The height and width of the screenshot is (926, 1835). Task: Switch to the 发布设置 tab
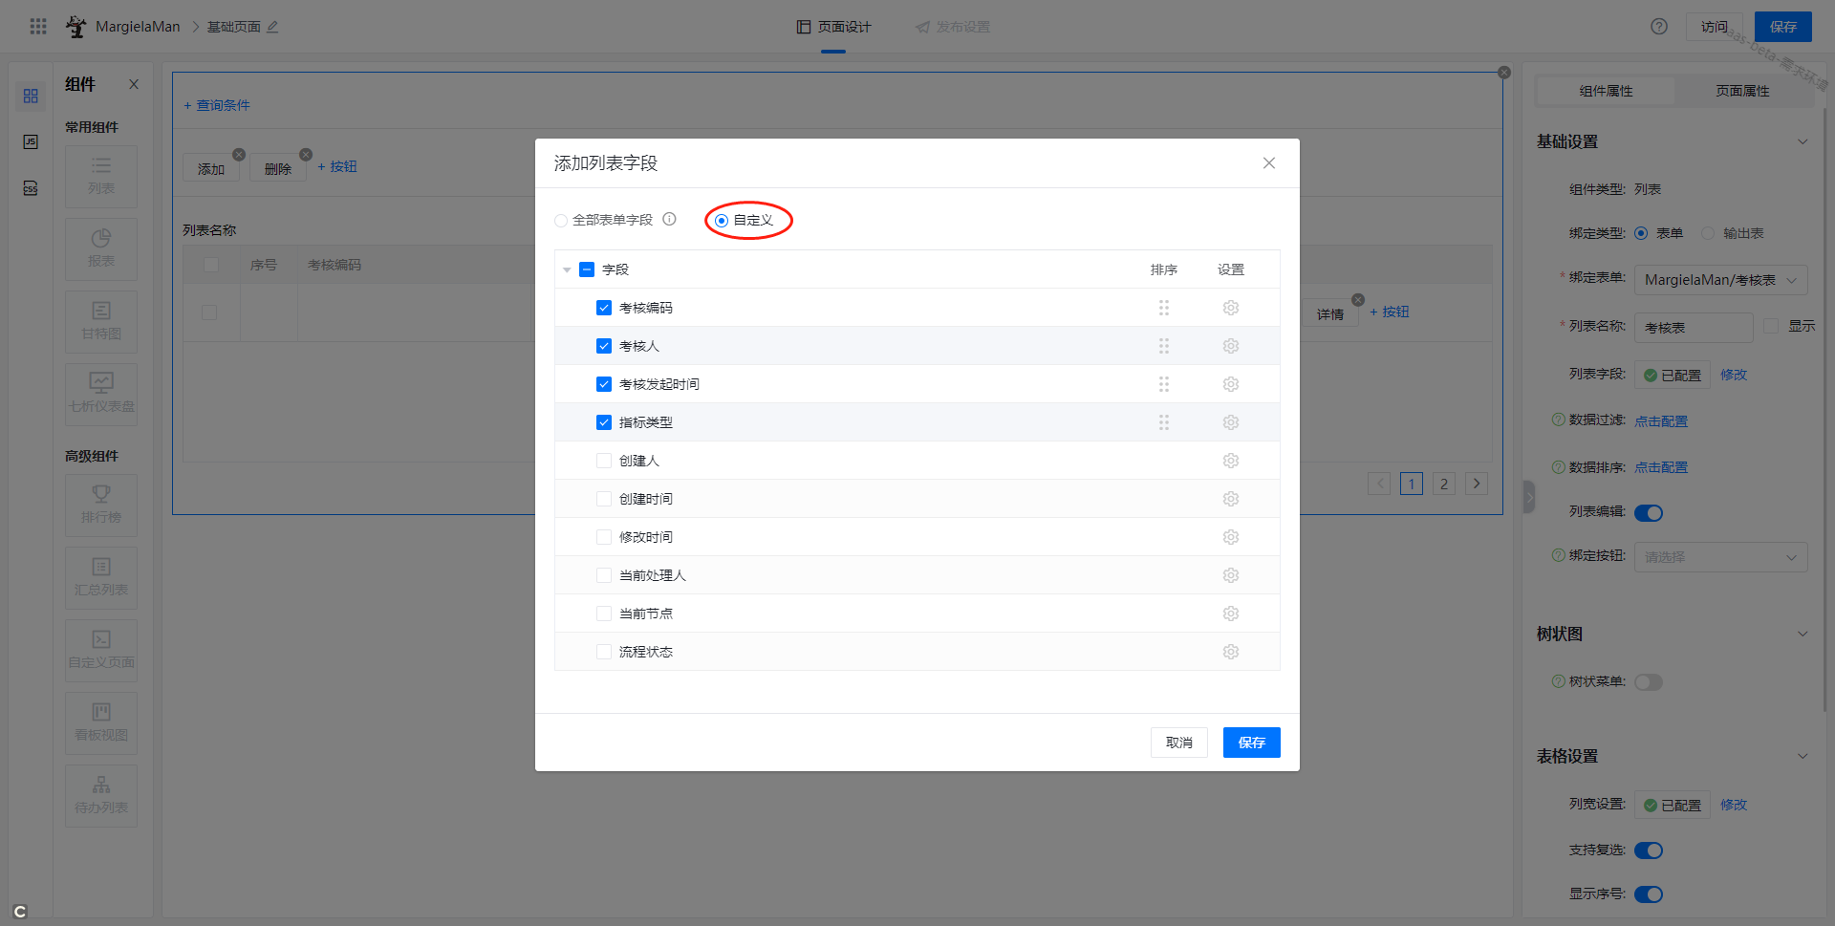point(953,27)
